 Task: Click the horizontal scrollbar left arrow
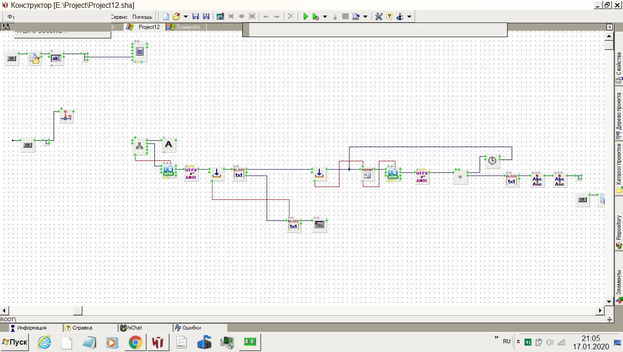pyautogui.click(x=4, y=310)
